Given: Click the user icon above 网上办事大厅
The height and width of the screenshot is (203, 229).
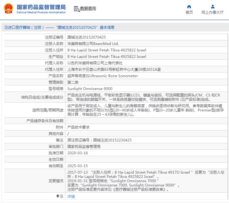Looking at the screenshot, I should 212,6.
